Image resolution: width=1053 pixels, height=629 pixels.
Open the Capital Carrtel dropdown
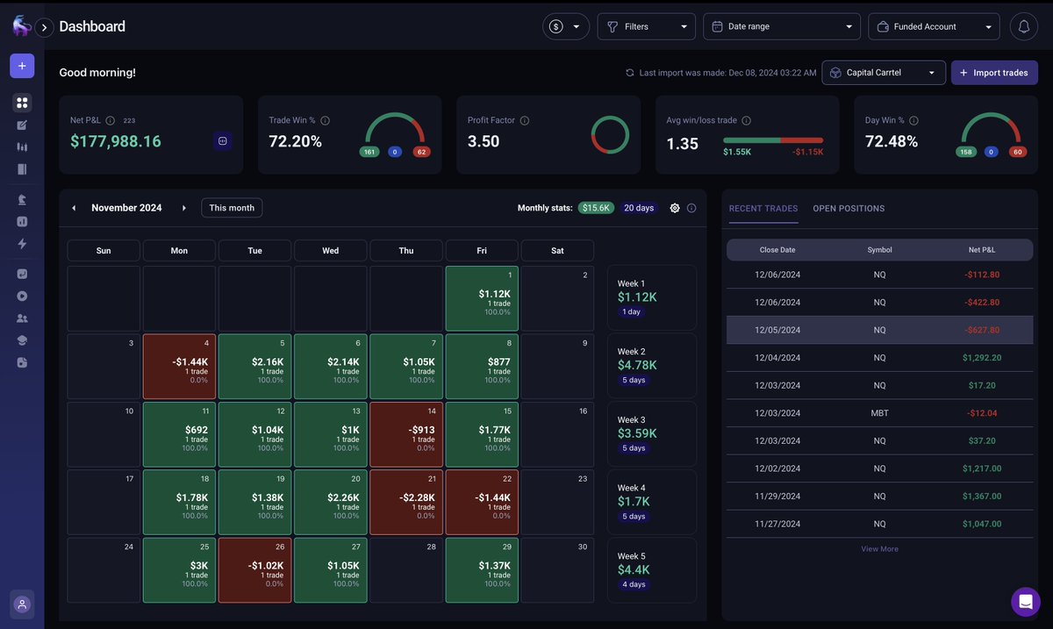(884, 73)
